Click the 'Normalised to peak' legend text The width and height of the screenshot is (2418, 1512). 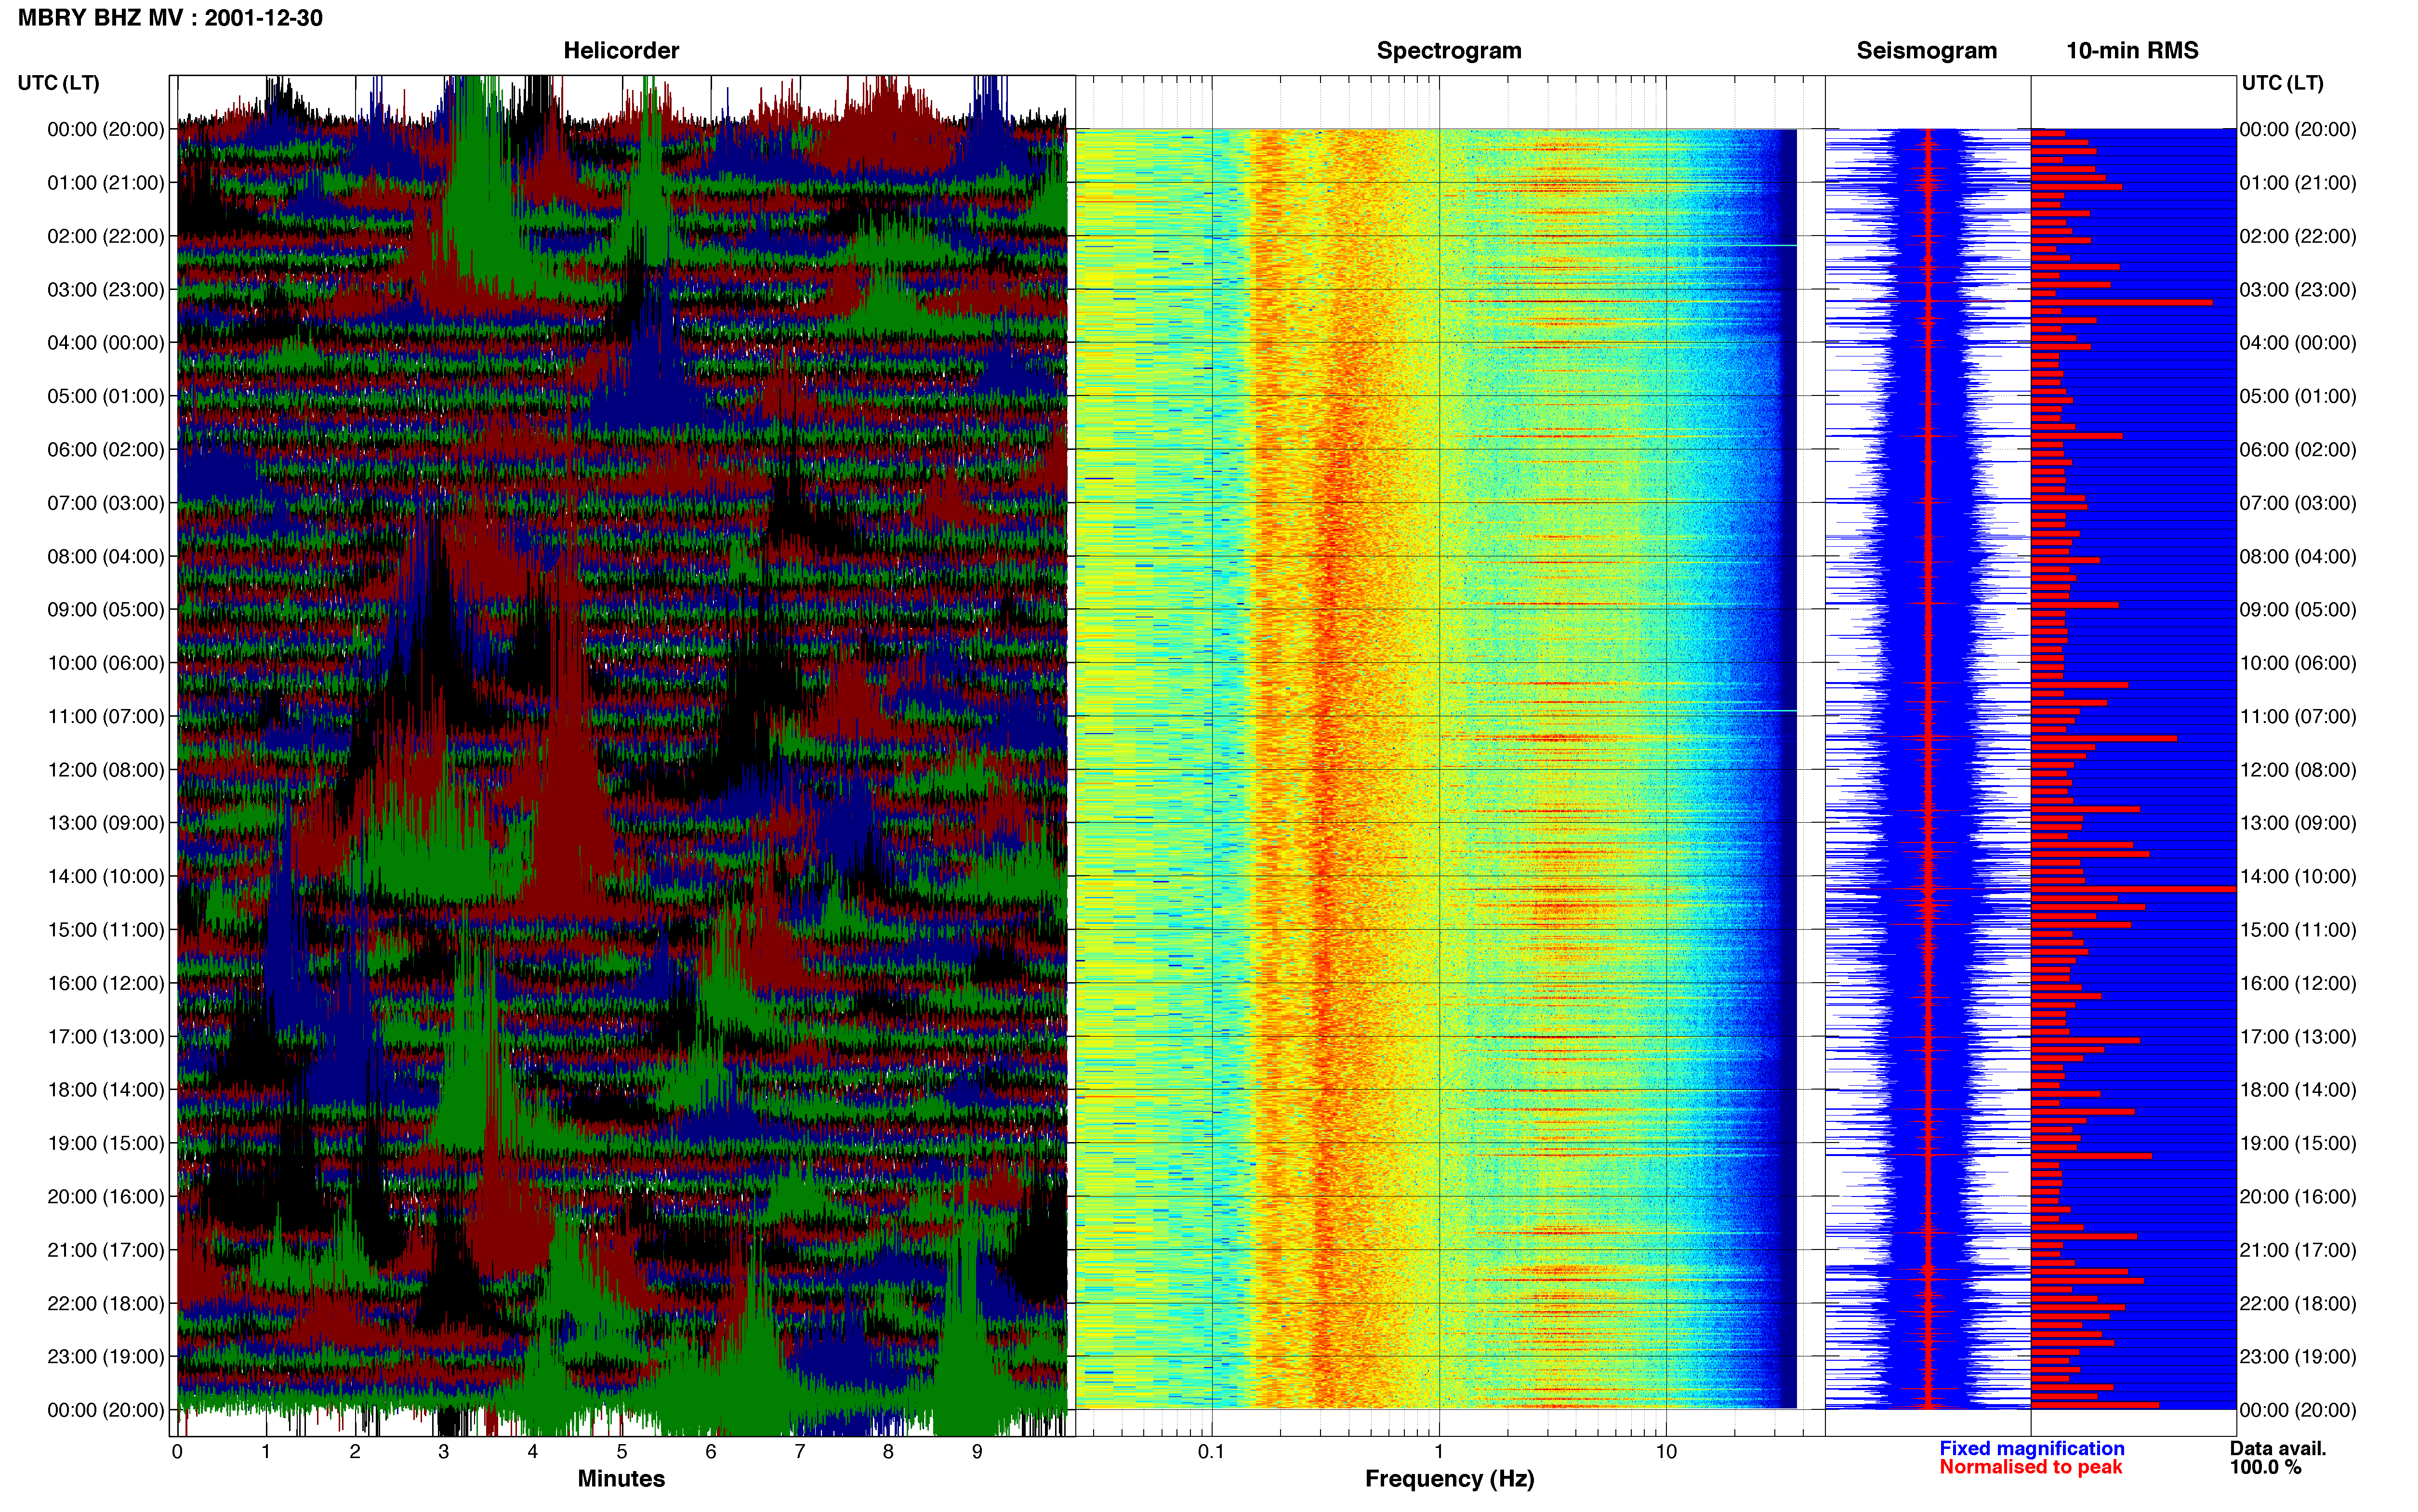coord(2030,1467)
